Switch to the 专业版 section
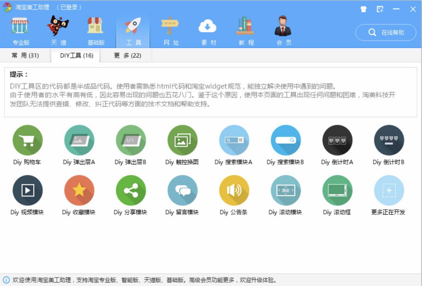The image size is (422, 286). (x=21, y=31)
